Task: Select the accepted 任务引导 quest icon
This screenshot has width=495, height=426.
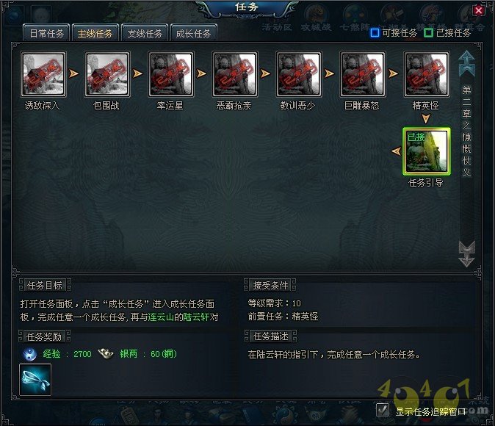Action: coord(427,151)
